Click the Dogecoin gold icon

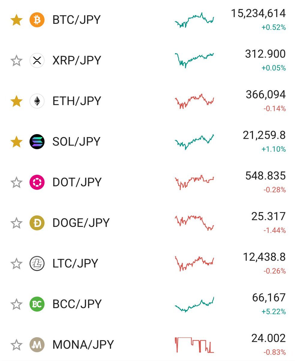click(37, 223)
